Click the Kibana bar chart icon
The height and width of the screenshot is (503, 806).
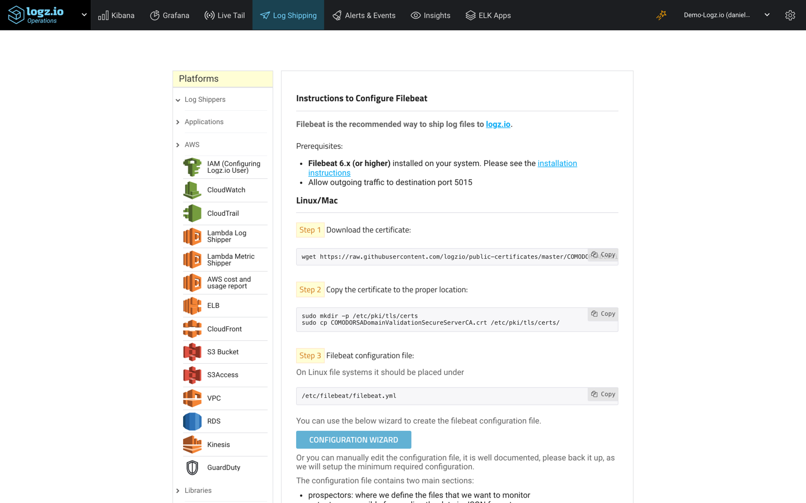click(x=103, y=15)
